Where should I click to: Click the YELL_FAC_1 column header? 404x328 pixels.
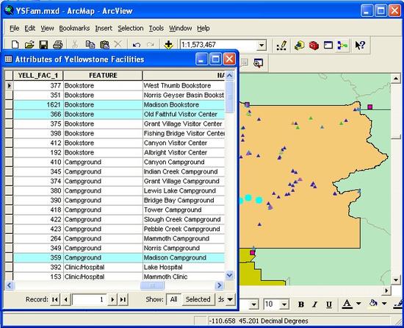click(x=38, y=75)
